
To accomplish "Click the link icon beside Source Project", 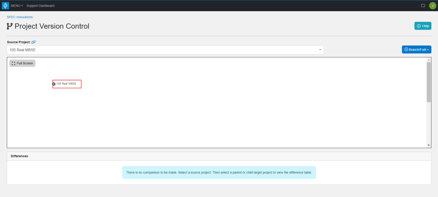I will pyautogui.click(x=34, y=42).
